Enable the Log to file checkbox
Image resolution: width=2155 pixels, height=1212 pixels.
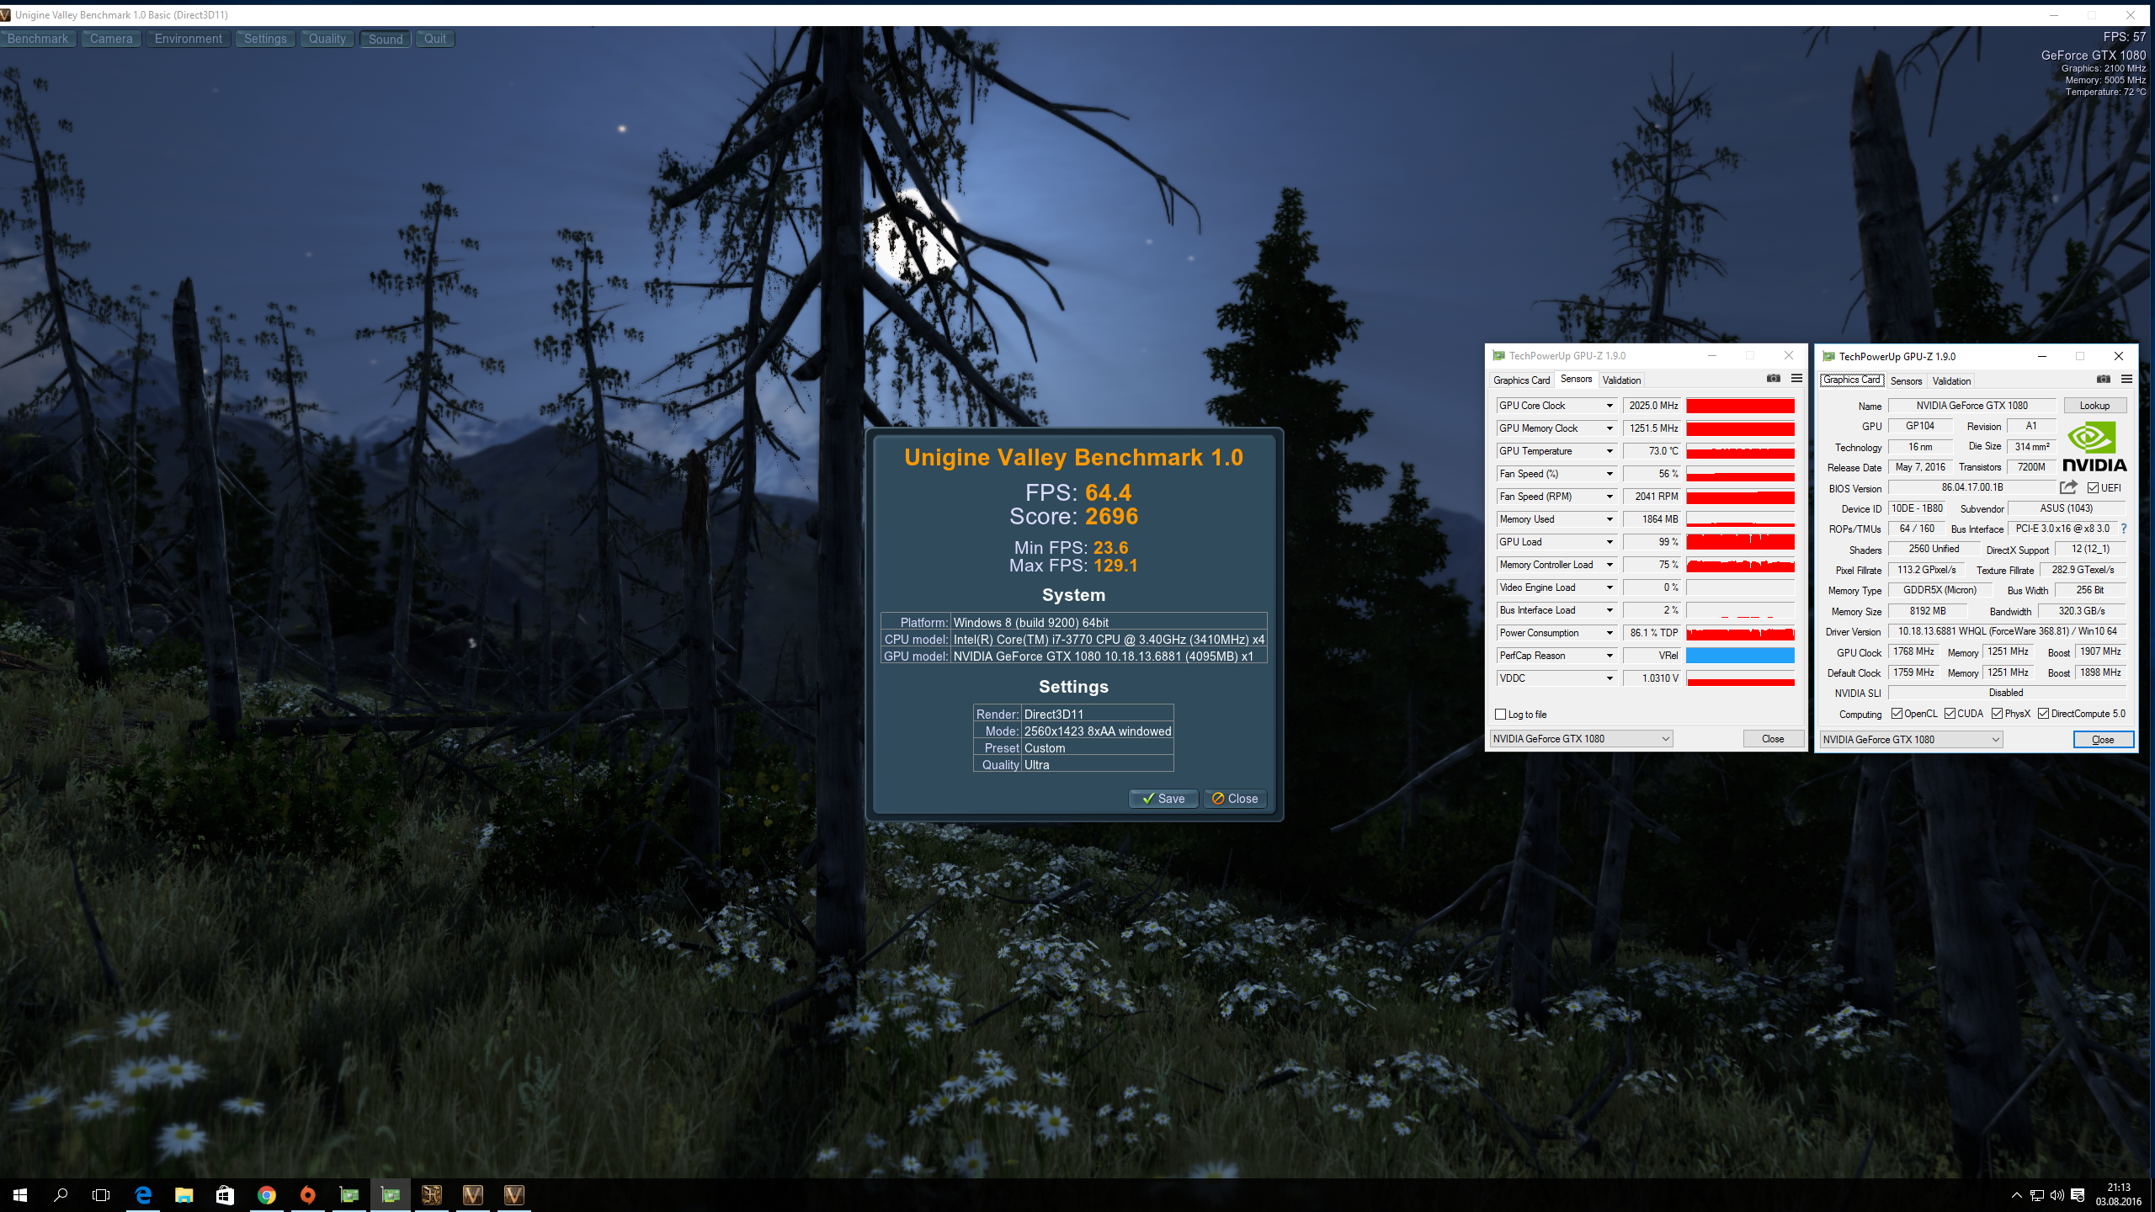point(1500,715)
